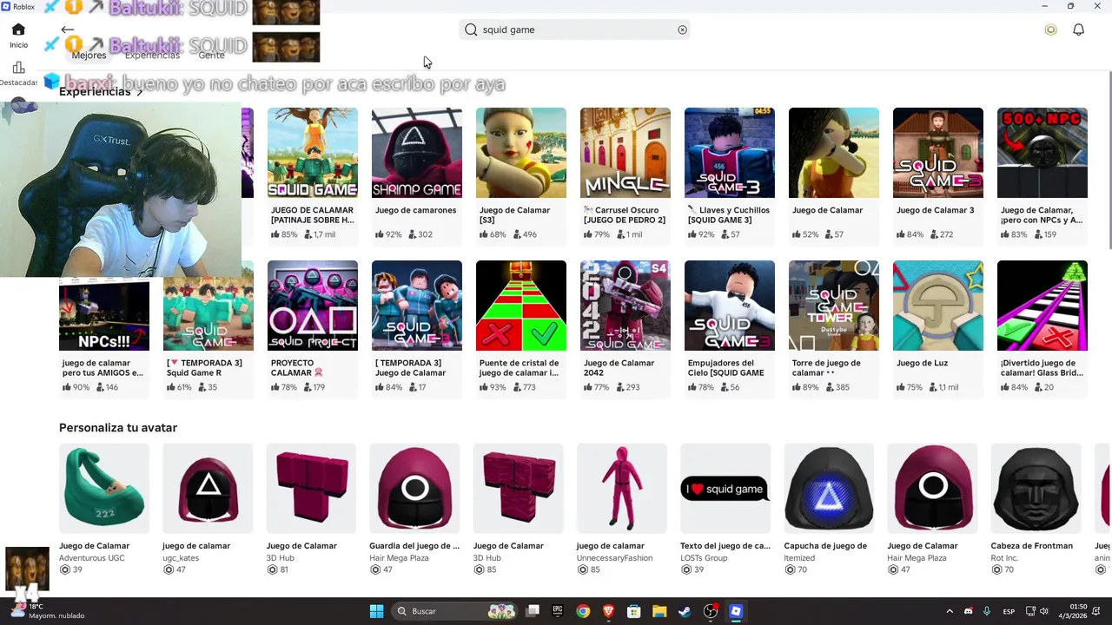Select blue triangle Capucha de juego
The width and height of the screenshot is (1112, 625).
click(829, 489)
